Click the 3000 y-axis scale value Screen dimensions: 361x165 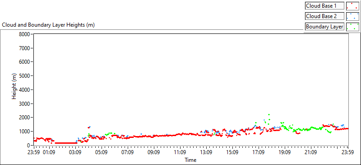tap(25, 104)
